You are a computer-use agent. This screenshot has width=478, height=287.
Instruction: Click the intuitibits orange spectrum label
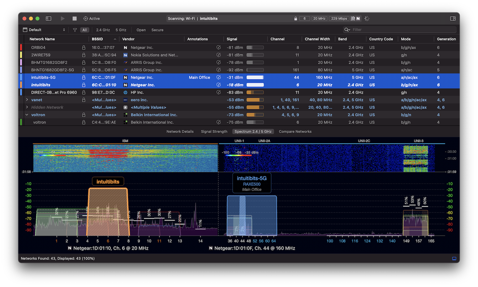pyautogui.click(x=108, y=182)
